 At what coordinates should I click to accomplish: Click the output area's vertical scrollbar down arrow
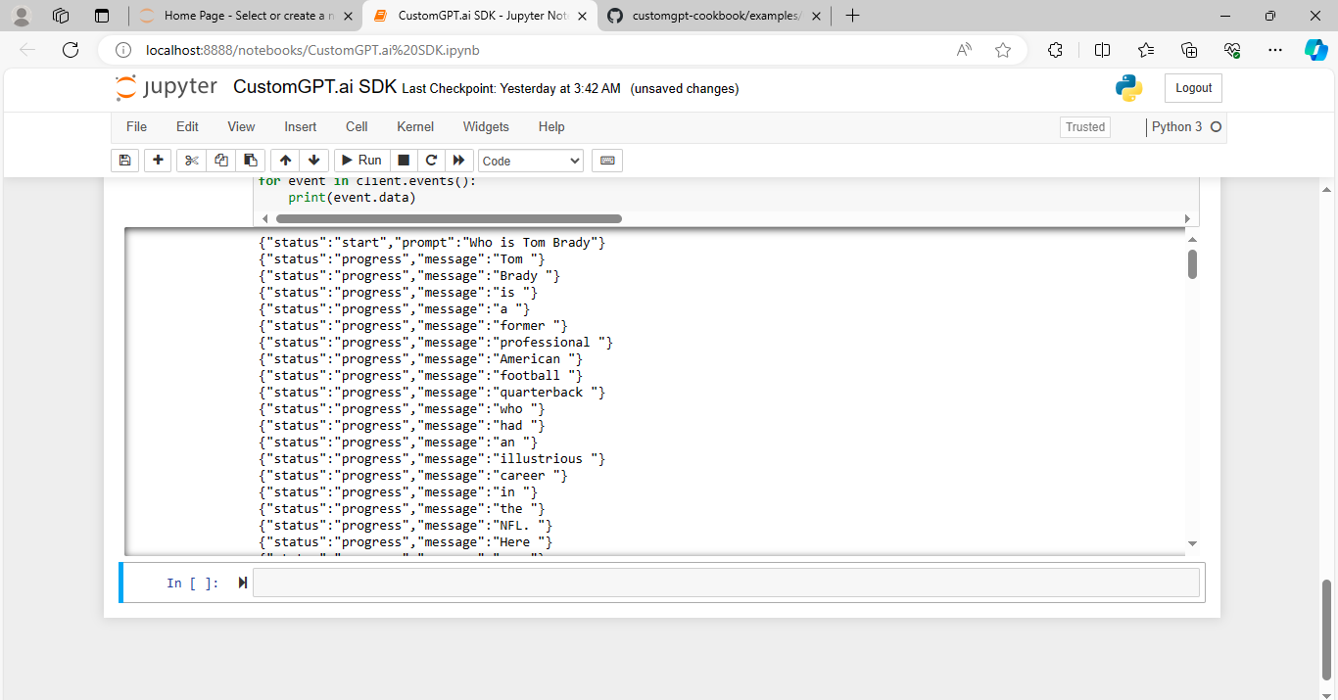click(1192, 542)
